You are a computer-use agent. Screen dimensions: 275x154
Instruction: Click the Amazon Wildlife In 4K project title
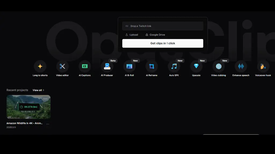tap(24, 123)
